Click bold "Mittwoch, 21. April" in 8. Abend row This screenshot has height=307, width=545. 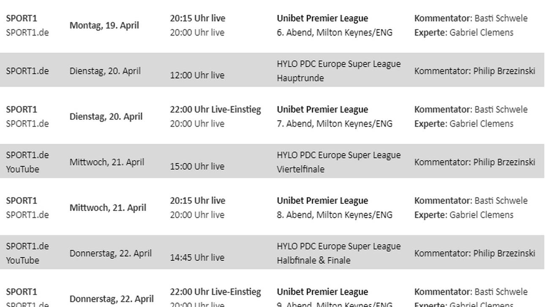pos(108,208)
